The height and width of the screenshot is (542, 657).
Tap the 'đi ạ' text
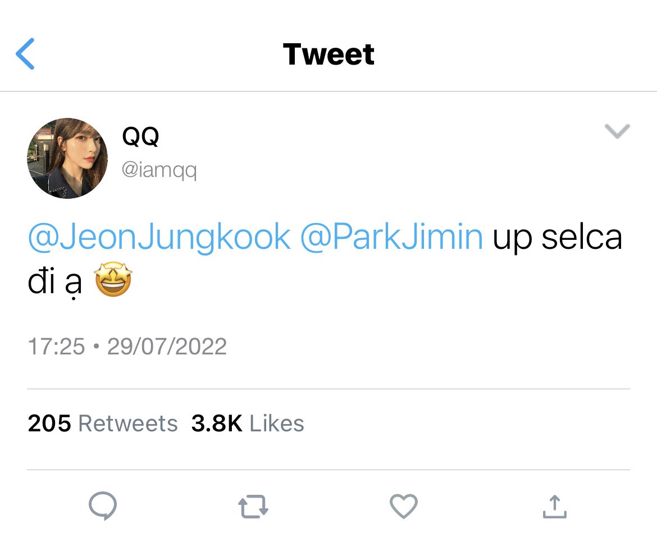(55, 283)
